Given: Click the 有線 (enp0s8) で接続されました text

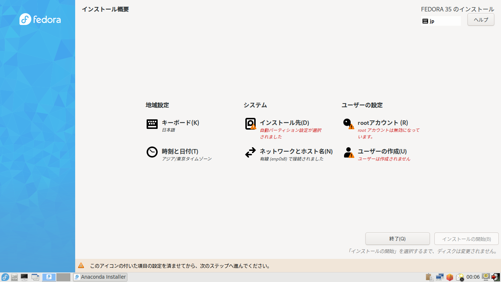Looking at the screenshot, I should tap(292, 159).
